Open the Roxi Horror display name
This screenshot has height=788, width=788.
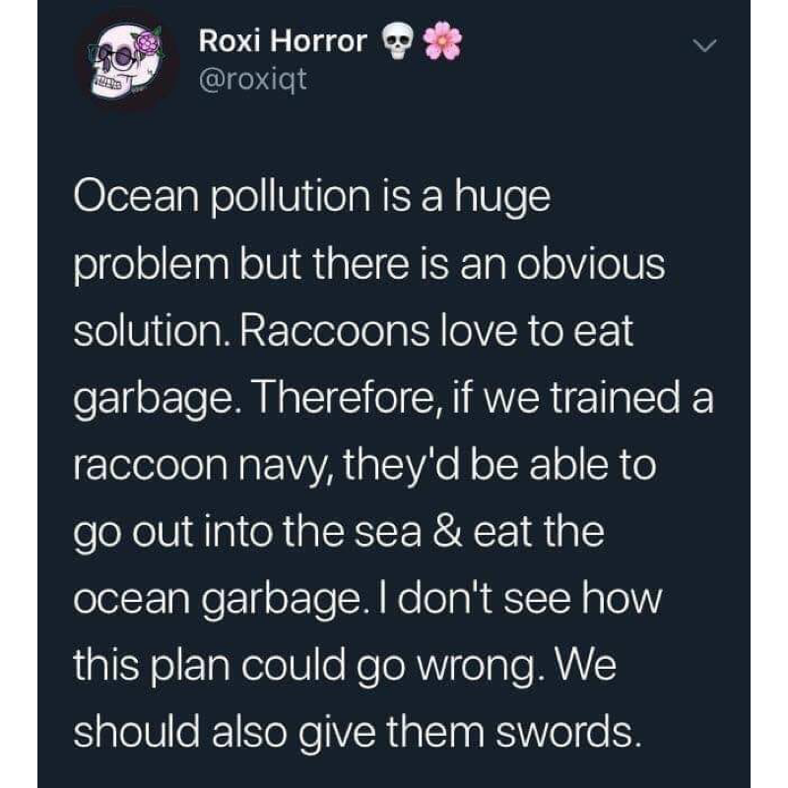pyautogui.click(x=283, y=42)
